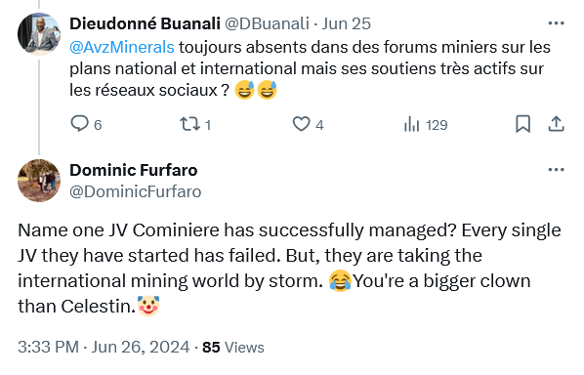Open the @DBuanali handle
The image size is (584, 375).
[x=267, y=23]
